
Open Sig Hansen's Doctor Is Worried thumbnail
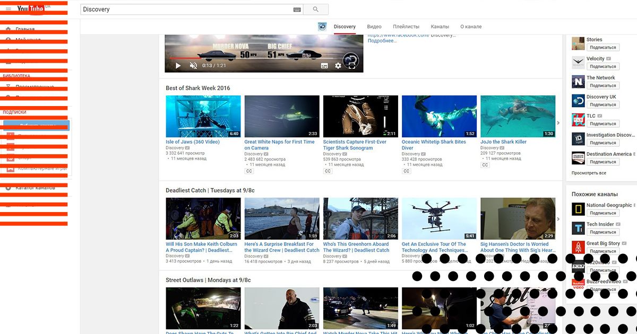(x=518, y=219)
